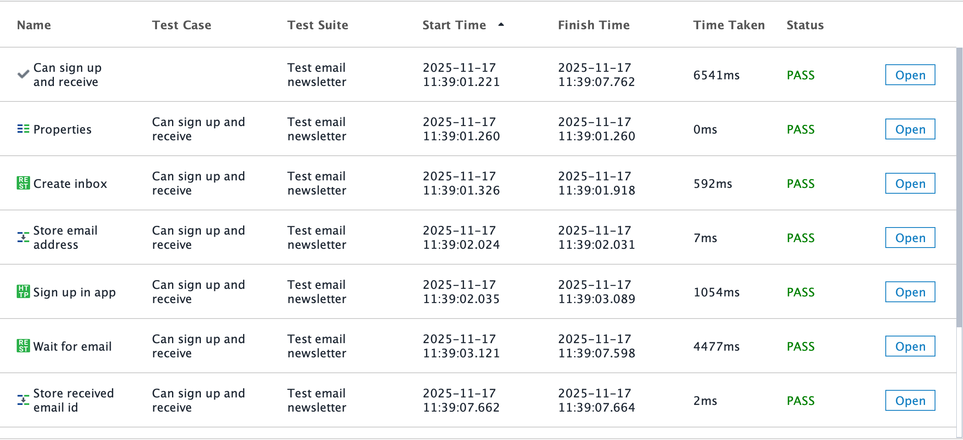This screenshot has width=963, height=440.
Task: Open the Store received email id result
Action: (910, 400)
